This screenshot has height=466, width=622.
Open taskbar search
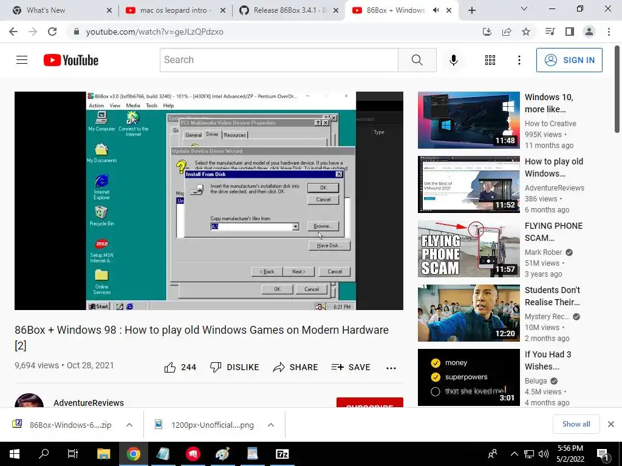pyautogui.click(x=44, y=454)
